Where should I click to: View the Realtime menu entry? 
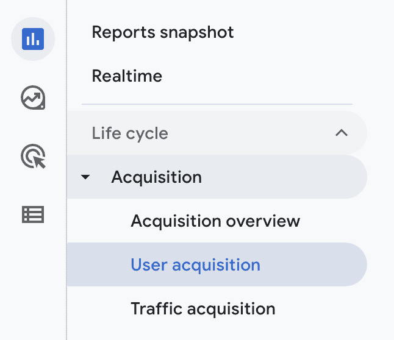[127, 77]
